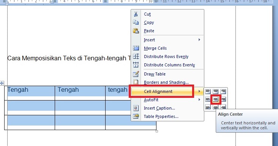Select the Align Top Center icon
Screen dimensions: 278x146
[215, 91]
